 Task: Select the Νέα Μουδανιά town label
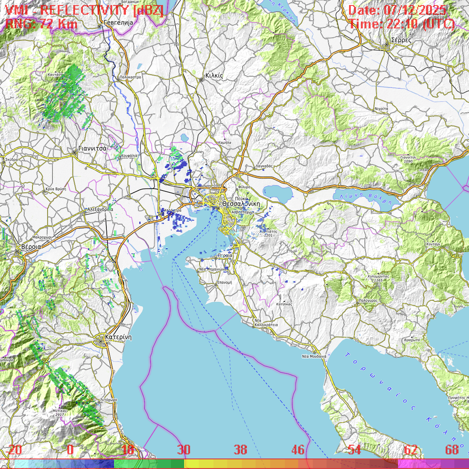click(x=314, y=356)
